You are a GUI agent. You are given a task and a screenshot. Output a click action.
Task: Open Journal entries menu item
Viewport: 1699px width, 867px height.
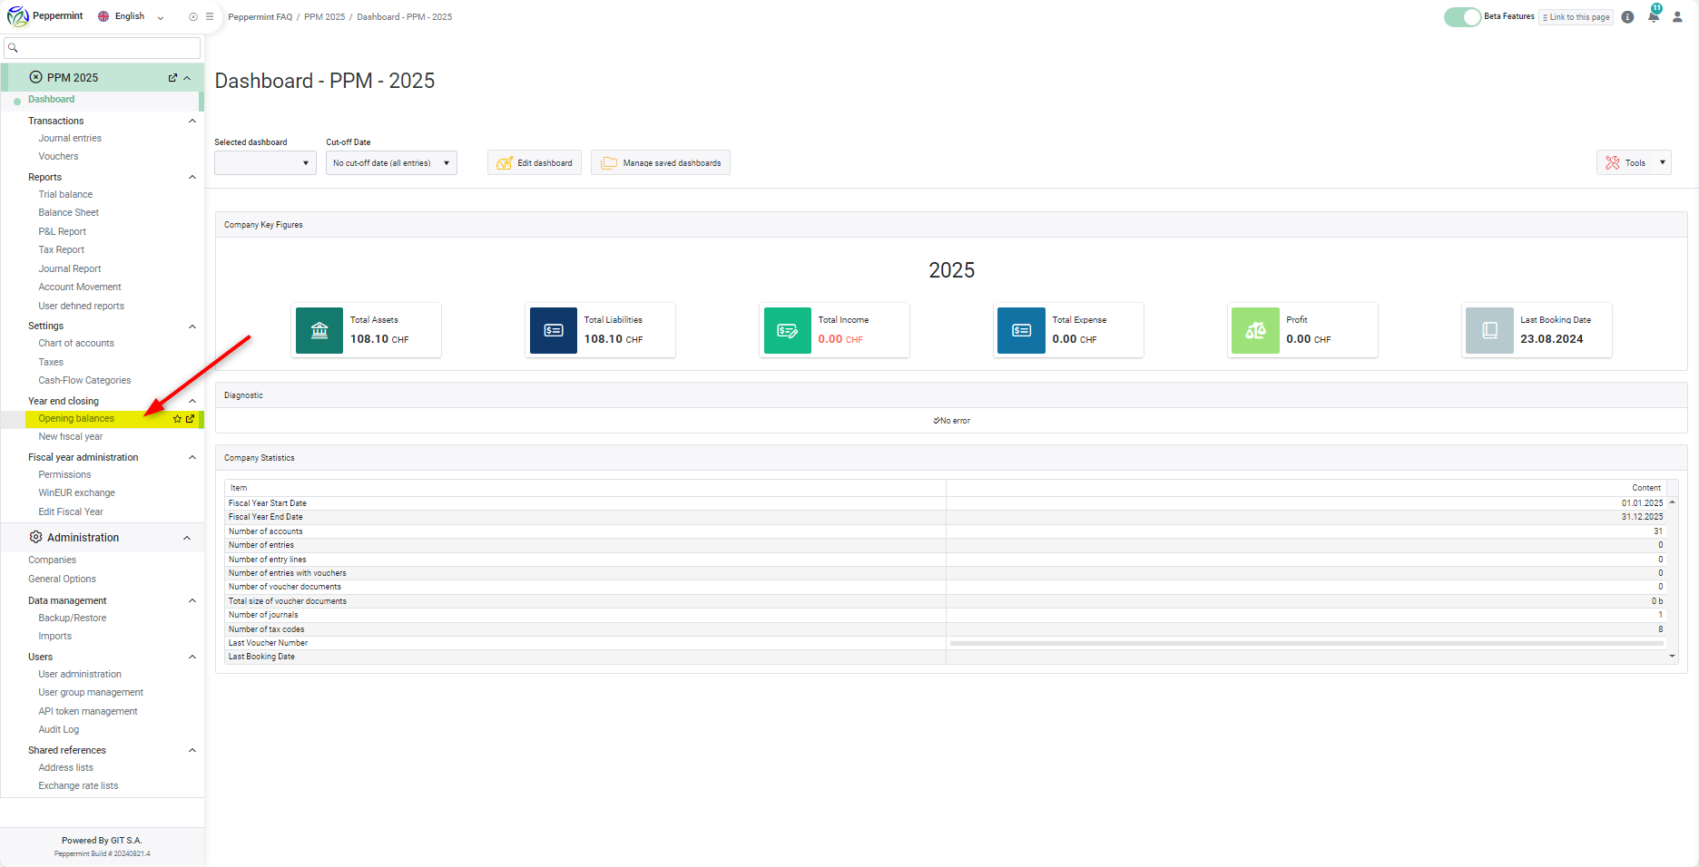[x=70, y=139]
